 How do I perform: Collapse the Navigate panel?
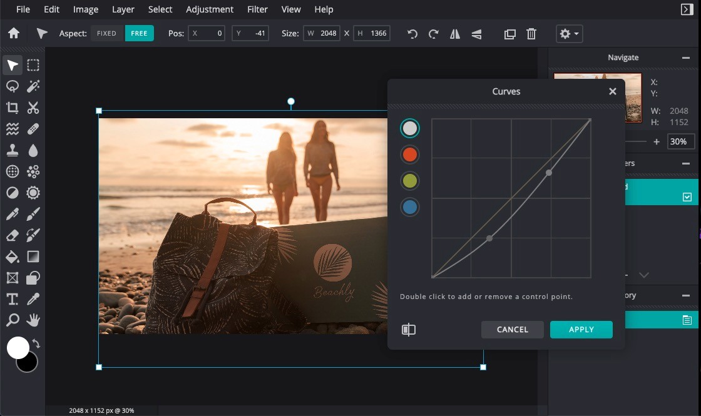click(x=685, y=57)
